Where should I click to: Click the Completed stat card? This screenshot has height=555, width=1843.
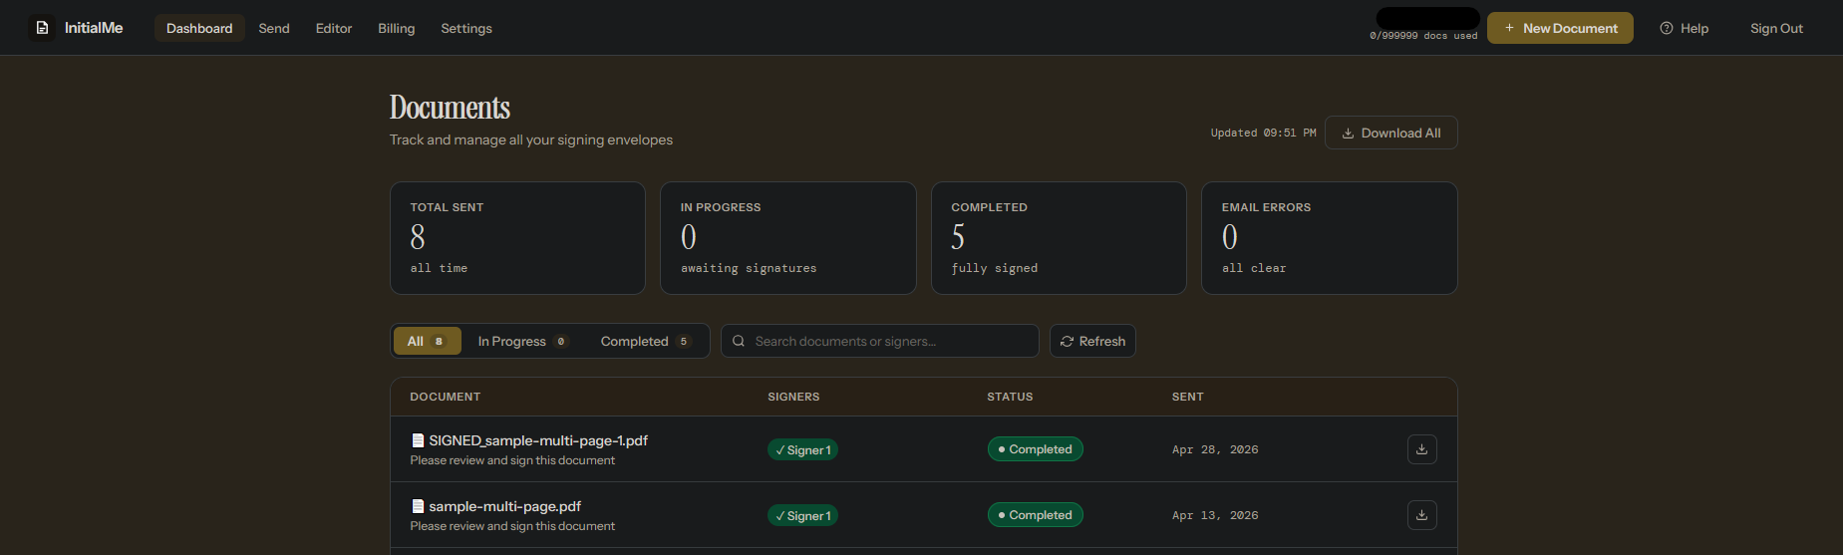tap(1059, 238)
